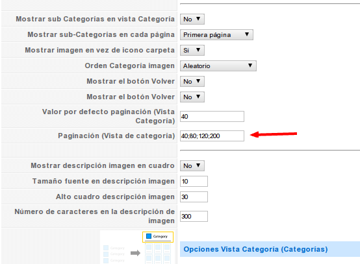Open the first 'Mostrar el botón Volver' dropdown
This screenshot has width=360, height=264.
(192, 82)
